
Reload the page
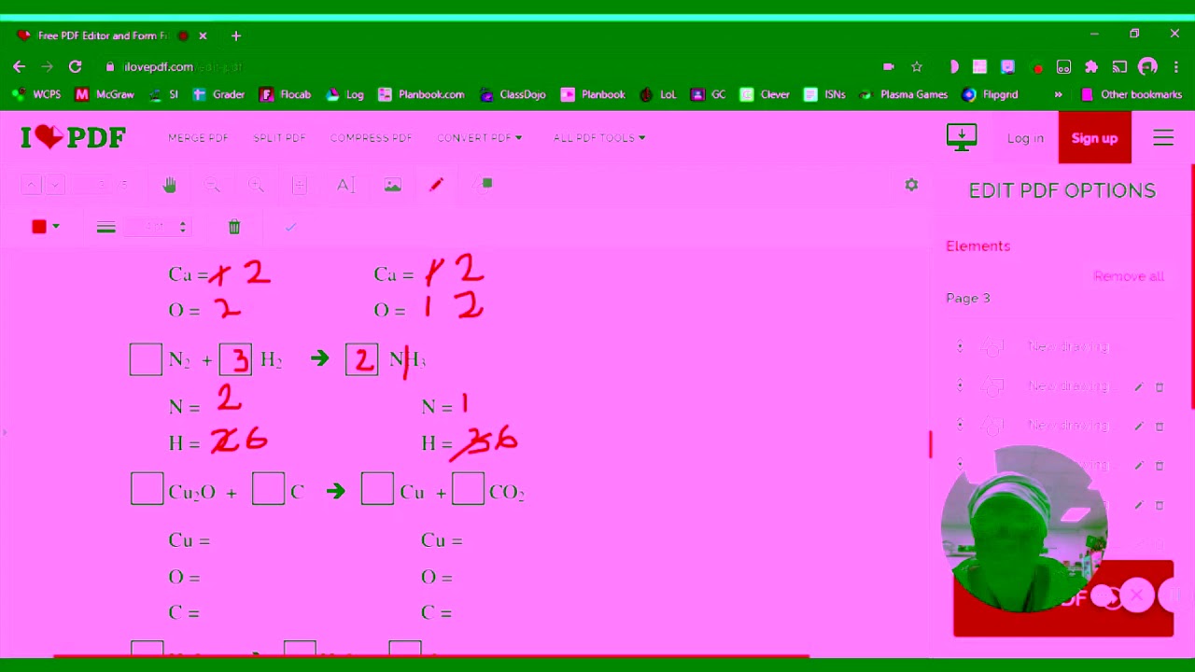(x=75, y=66)
